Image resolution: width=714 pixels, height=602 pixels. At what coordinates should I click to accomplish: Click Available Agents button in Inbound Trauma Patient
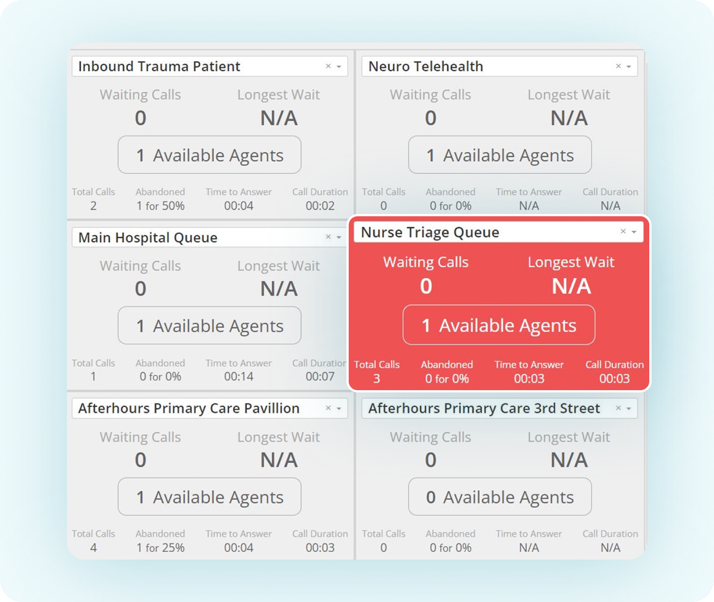(210, 155)
